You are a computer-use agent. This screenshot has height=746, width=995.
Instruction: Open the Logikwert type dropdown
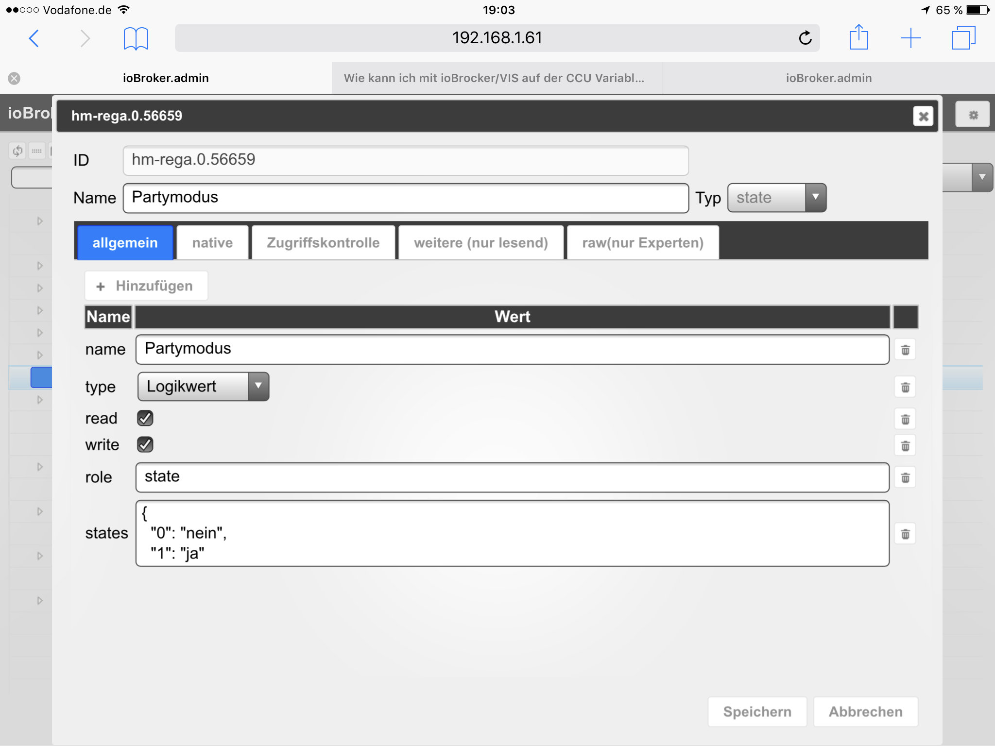(x=203, y=387)
